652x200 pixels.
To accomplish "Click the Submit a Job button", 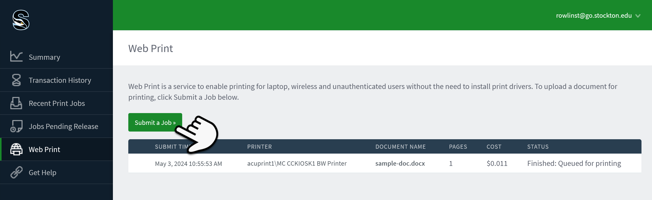I will click(155, 122).
